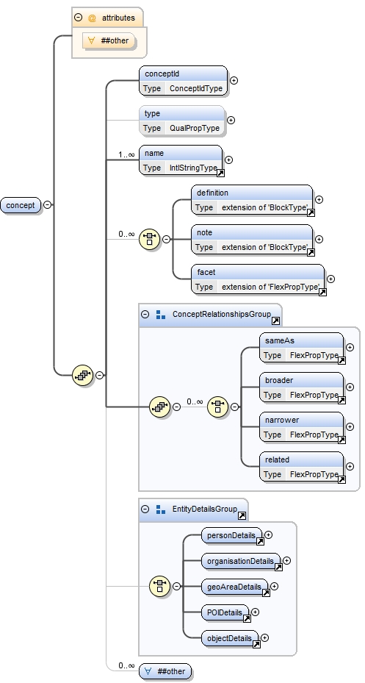This screenshot has height=683, width=365.
Task: Expand the note element
Action: click(x=319, y=239)
